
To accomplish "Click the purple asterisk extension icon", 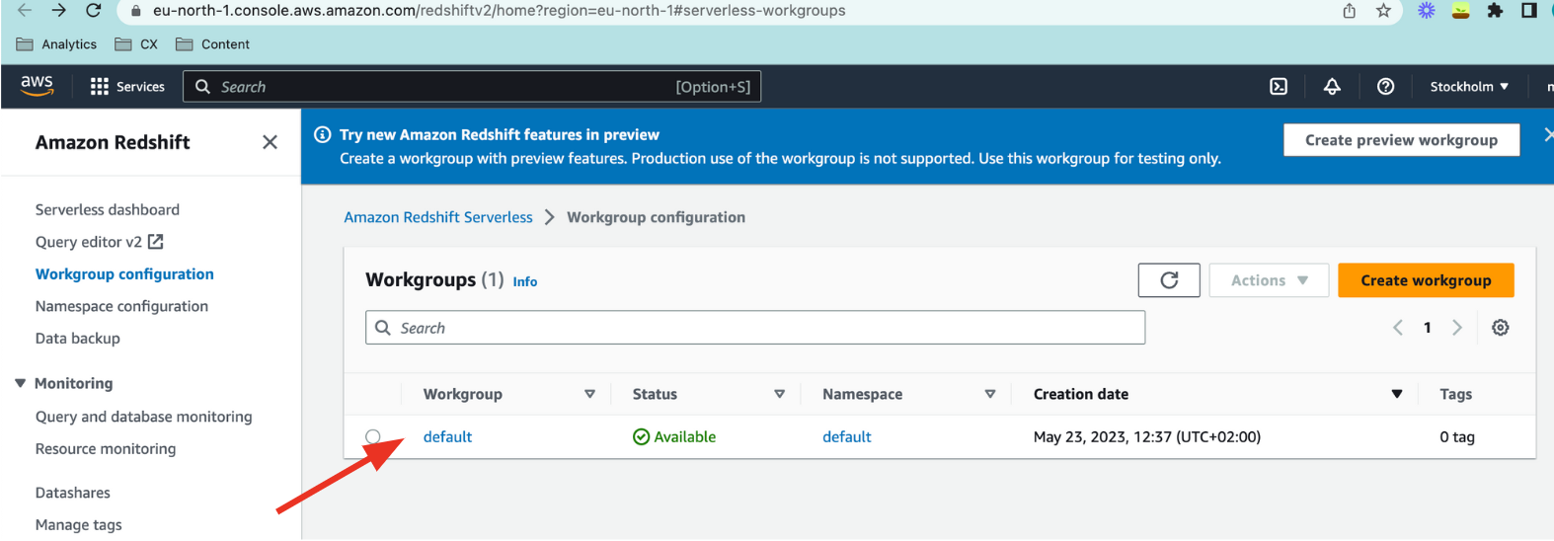I will coord(1427,11).
